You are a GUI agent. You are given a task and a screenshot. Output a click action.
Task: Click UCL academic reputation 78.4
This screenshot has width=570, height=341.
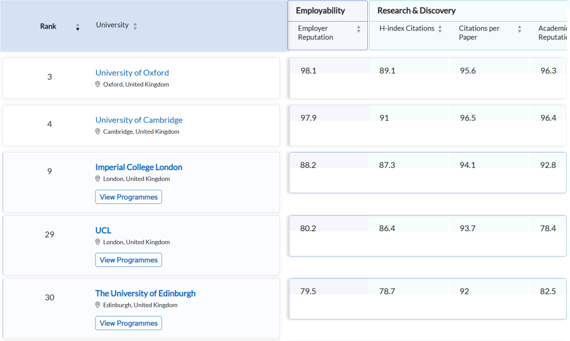pos(548,229)
